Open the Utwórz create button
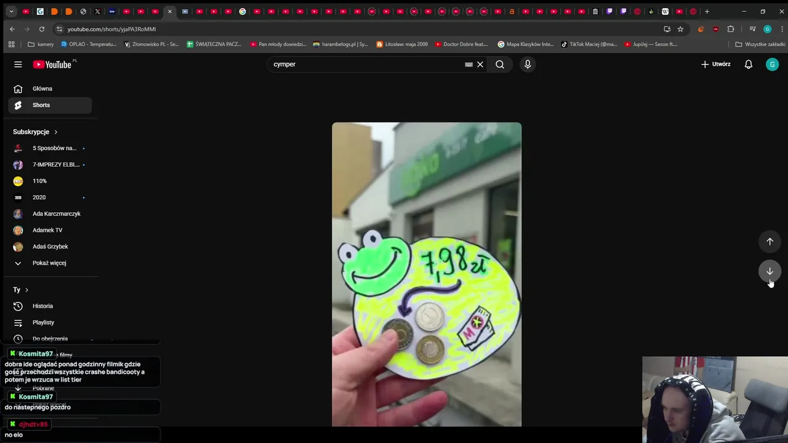Image resolution: width=788 pixels, height=443 pixels. (x=715, y=64)
